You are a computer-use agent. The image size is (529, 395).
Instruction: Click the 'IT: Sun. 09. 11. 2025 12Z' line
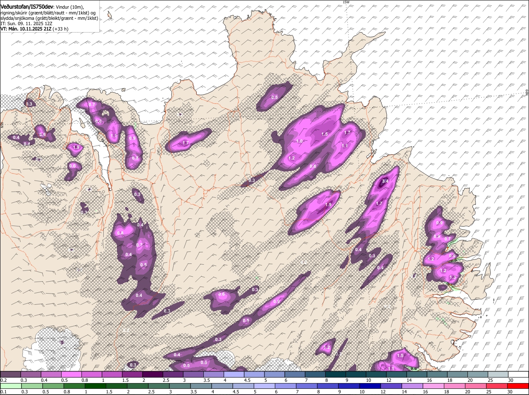click(26, 24)
